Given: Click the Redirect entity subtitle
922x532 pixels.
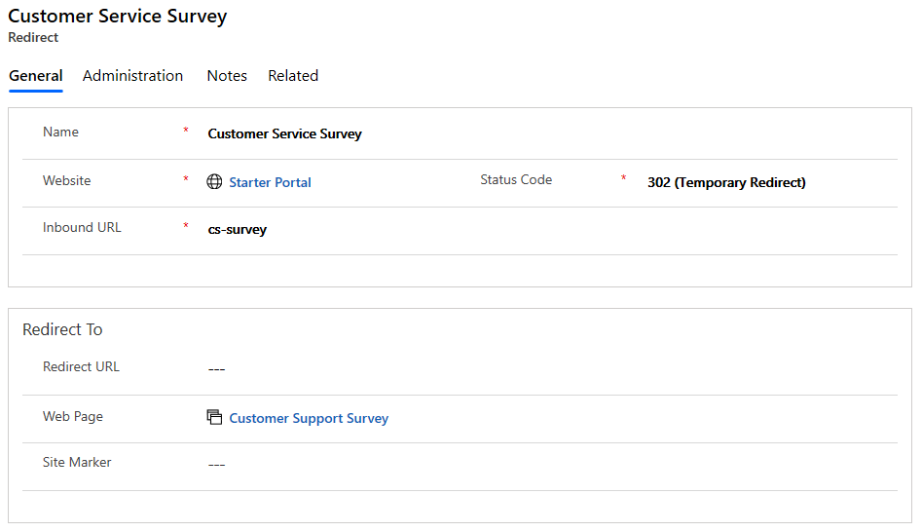Looking at the screenshot, I should (x=33, y=38).
